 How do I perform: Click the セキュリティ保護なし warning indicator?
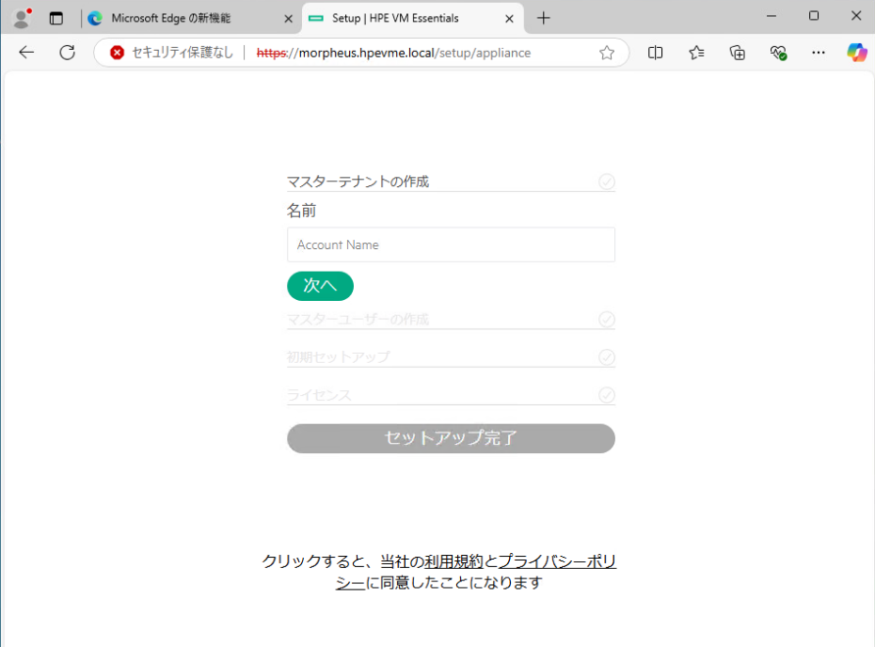[172, 53]
